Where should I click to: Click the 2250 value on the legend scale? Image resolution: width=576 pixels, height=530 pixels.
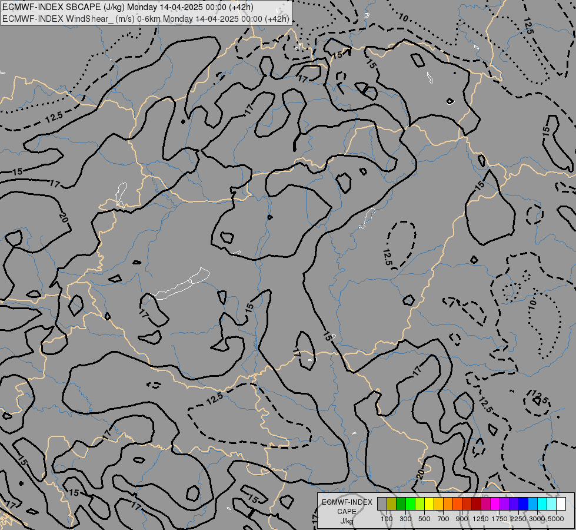click(x=518, y=519)
